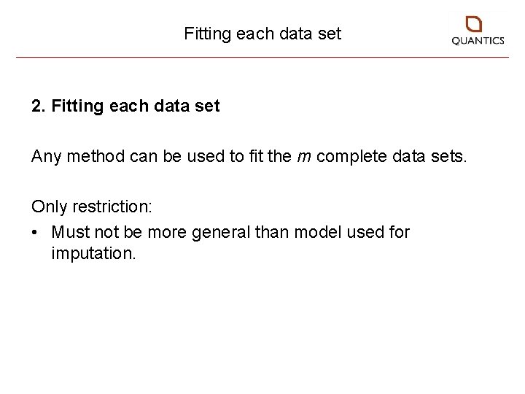Click the bullet point marker
The height and width of the screenshot is (394, 525).
[x=36, y=233]
